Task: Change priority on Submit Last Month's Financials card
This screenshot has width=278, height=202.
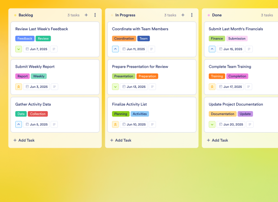Action: (x=212, y=49)
